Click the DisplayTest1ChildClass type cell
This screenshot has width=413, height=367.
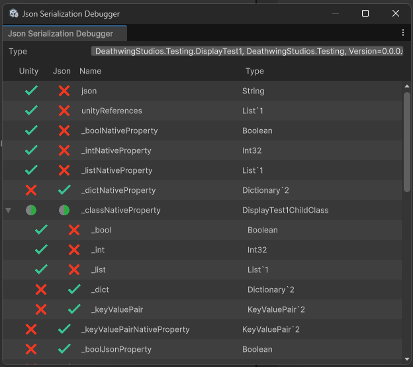[x=285, y=210]
